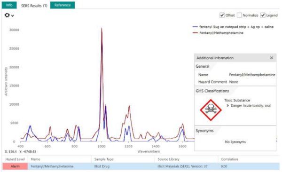Image resolution: width=282 pixels, height=172 pixels.
Task: Click the red Fentanyl/Methamphetamine legend entry
Action: (x=218, y=33)
